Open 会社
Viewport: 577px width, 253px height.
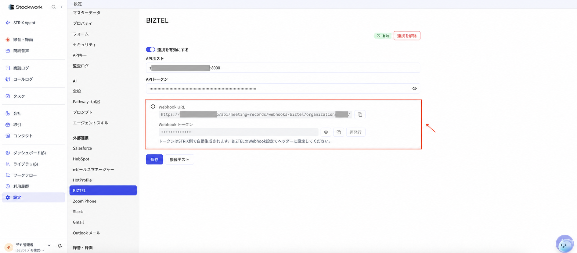[x=33, y=113]
